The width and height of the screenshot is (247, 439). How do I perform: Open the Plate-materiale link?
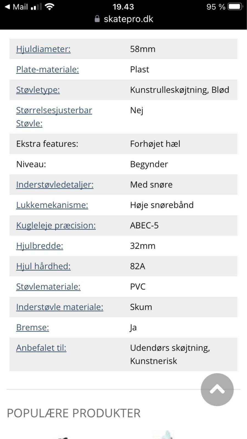[47, 69]
